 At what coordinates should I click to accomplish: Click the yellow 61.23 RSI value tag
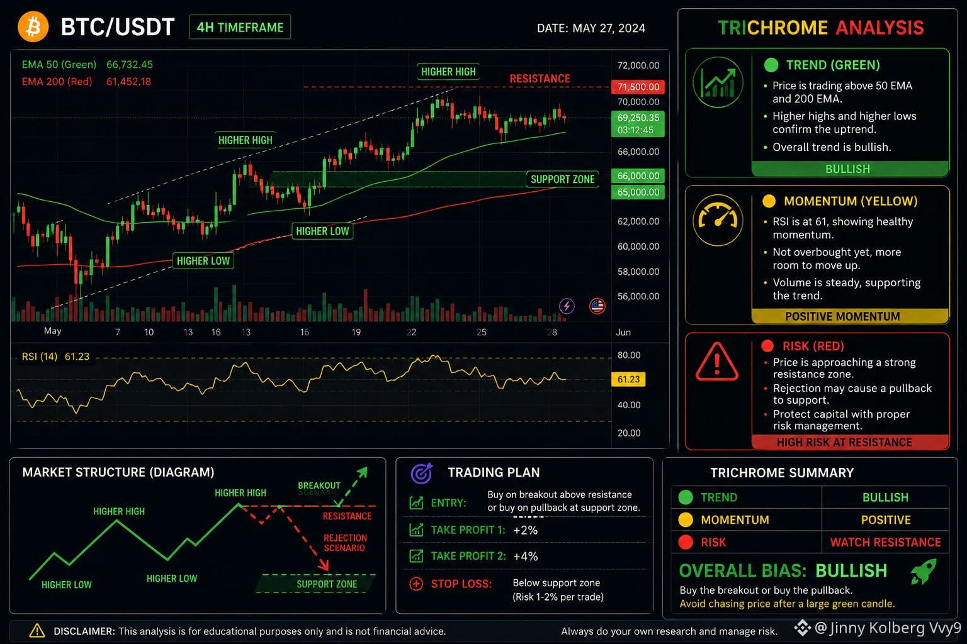(628, 379)
